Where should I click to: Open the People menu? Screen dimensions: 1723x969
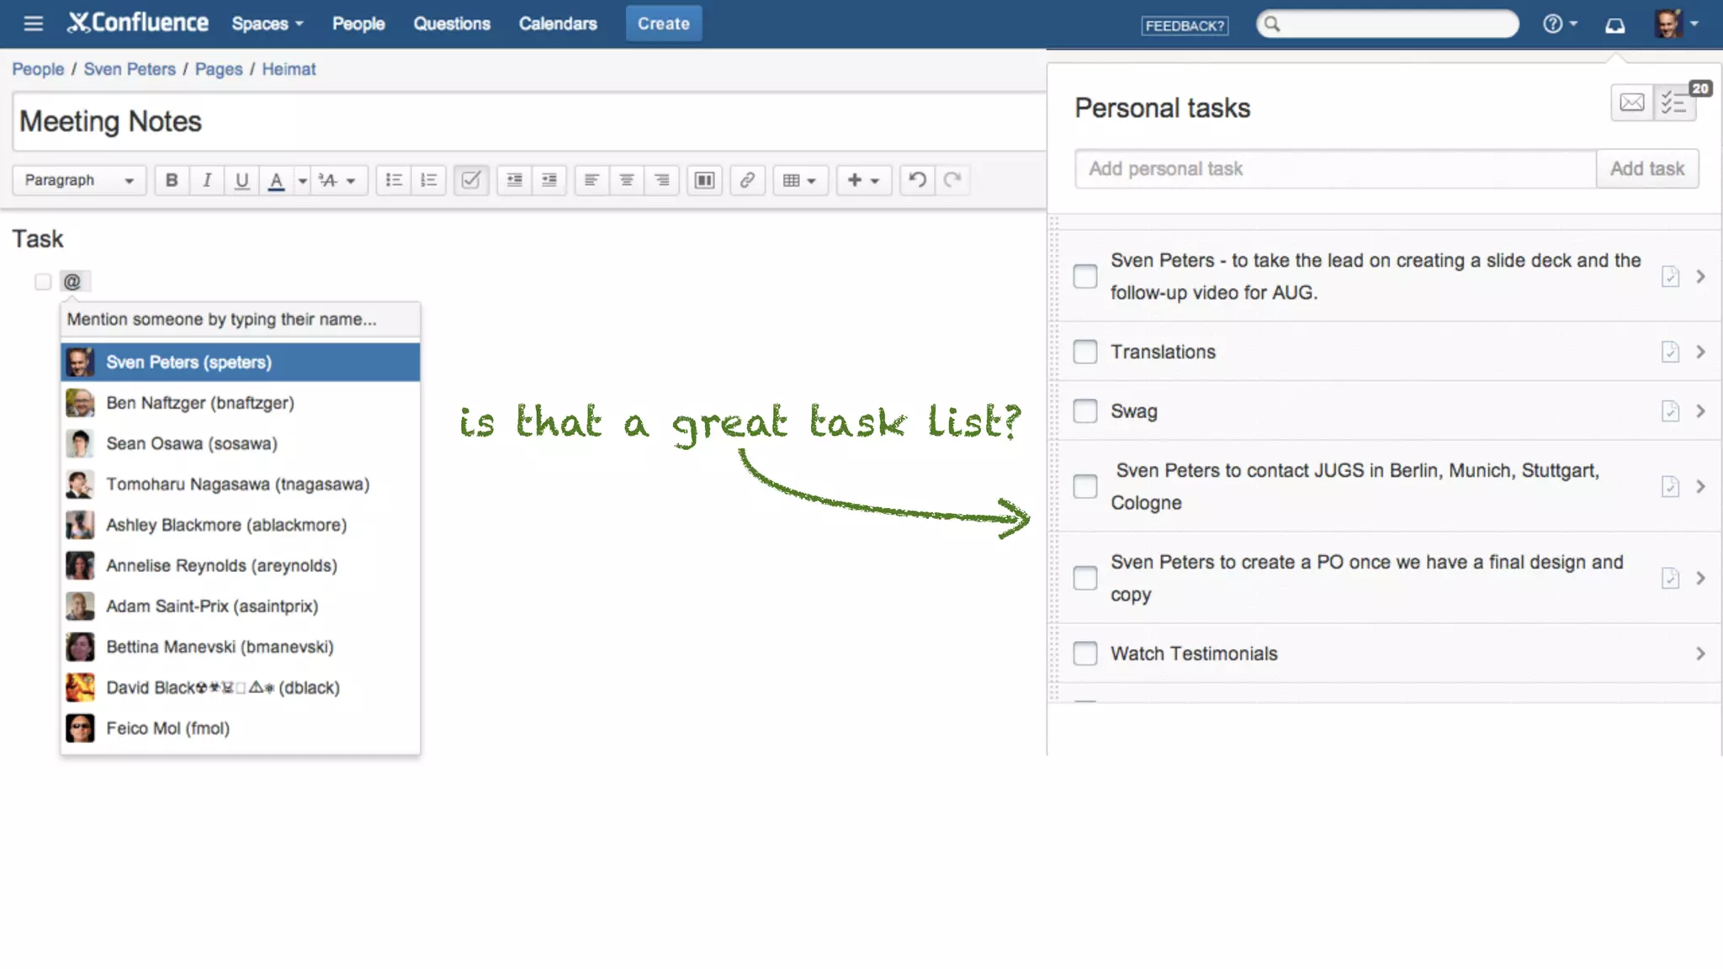click(358, 24)
